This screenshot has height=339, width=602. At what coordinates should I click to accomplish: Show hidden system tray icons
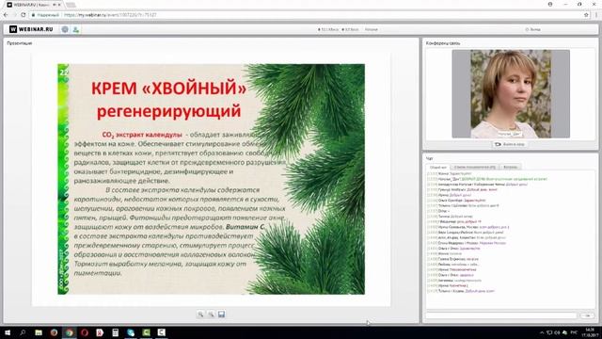pyautogui.click(x=542, y=332)
